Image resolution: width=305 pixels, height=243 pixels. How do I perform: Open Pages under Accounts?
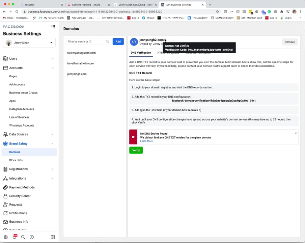13,76
